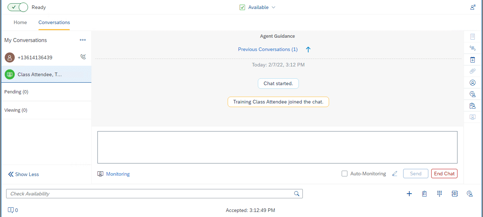Screen dimensions: 483x217
Task: Click the clipboard icon in bottom toolbar
Action: pos(424,194)
